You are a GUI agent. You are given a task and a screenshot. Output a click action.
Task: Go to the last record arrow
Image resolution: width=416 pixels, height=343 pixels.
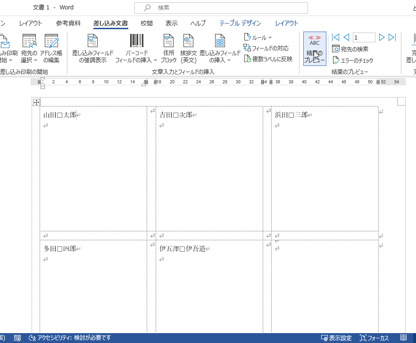click(x=392, y=37)
